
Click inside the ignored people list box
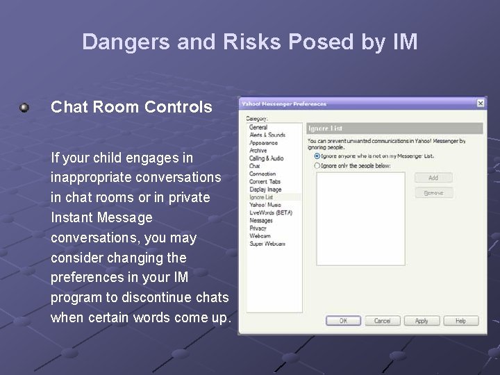coord(360,219)
